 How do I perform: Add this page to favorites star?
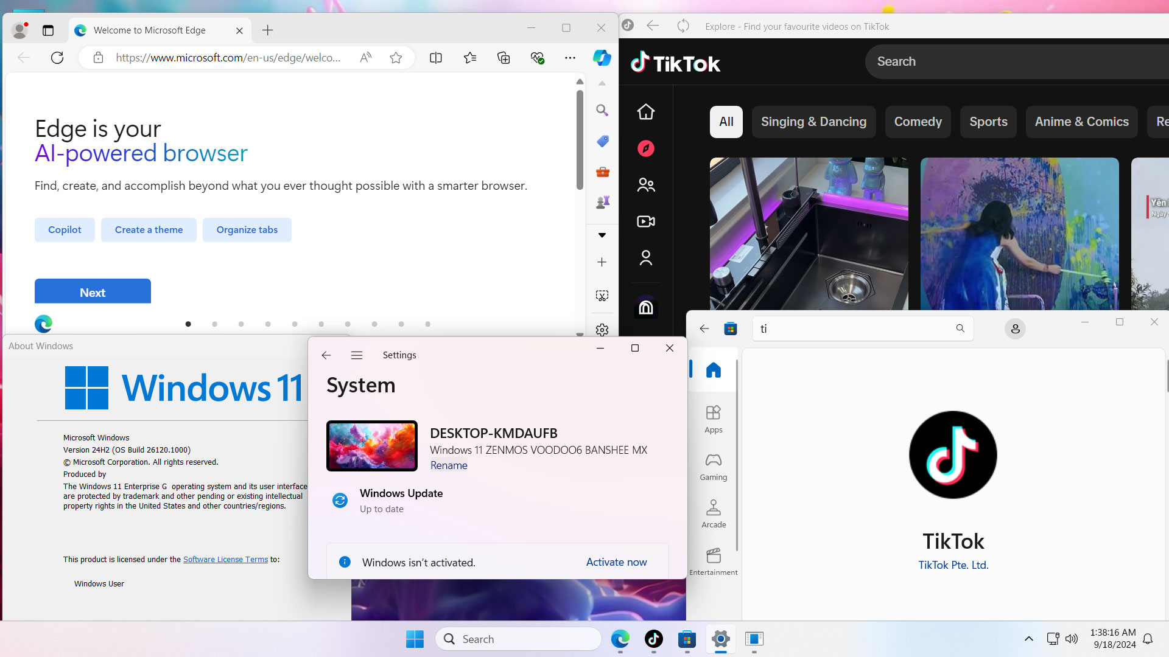[396, 58]
